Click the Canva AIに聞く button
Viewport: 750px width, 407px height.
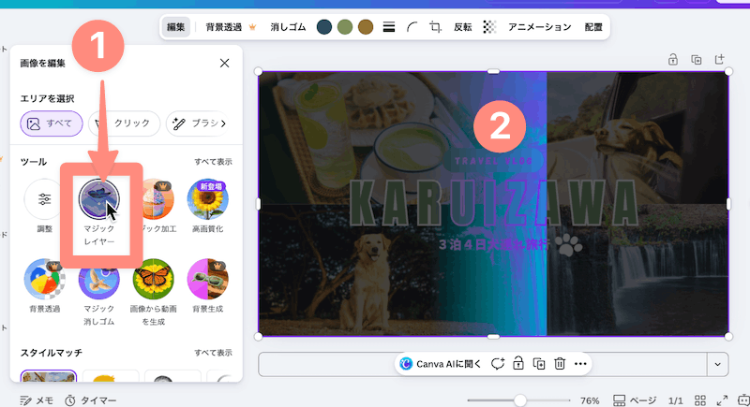441,364
